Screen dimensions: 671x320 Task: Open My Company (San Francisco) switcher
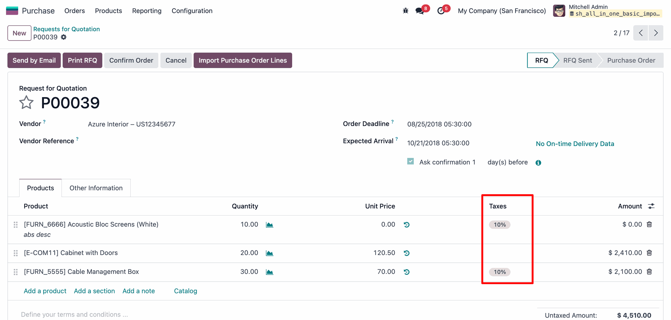point(502,11)
